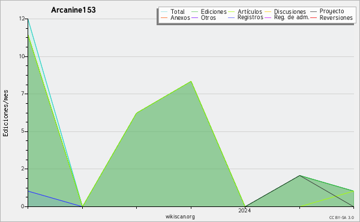Click the y-axis label 5
Viewport: 360px width, 222px height.
(23, 131)
